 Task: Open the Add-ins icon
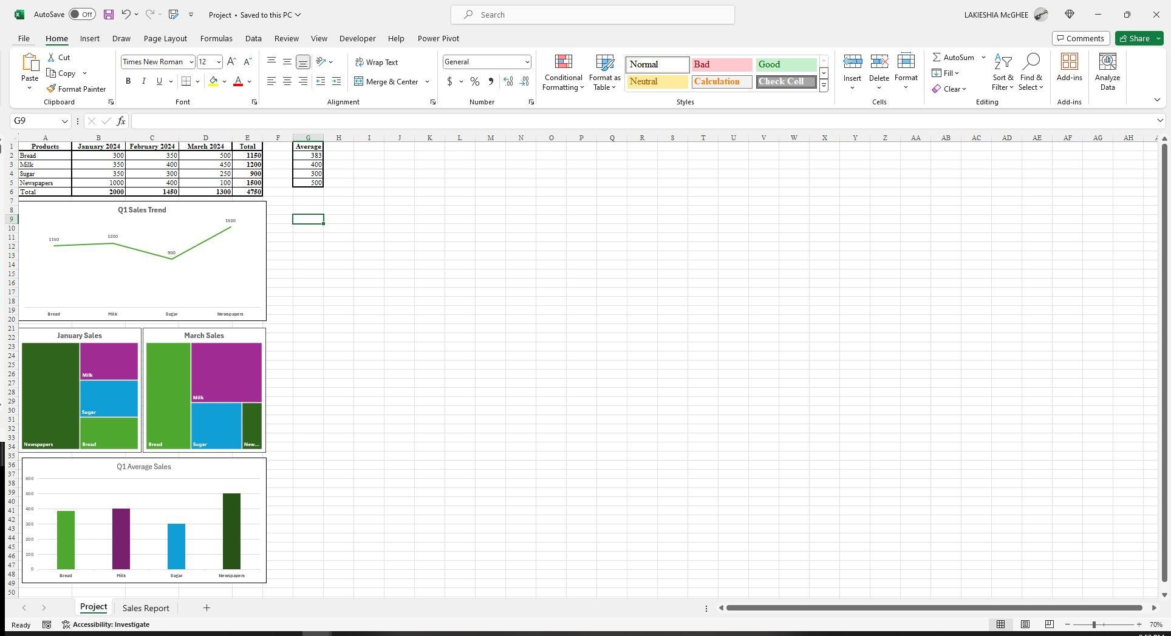click(1069, 61)
